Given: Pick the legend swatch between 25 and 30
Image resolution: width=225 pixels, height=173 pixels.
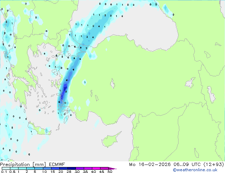Looking at the screenshot, I should pyautogui.click(x=72, y=168).
